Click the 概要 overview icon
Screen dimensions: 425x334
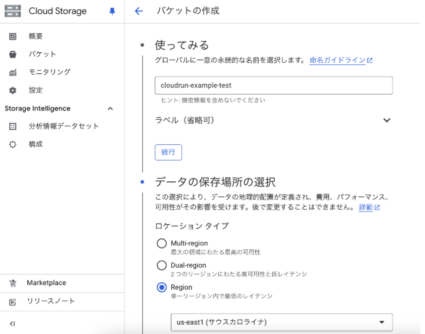click(13, 36)
